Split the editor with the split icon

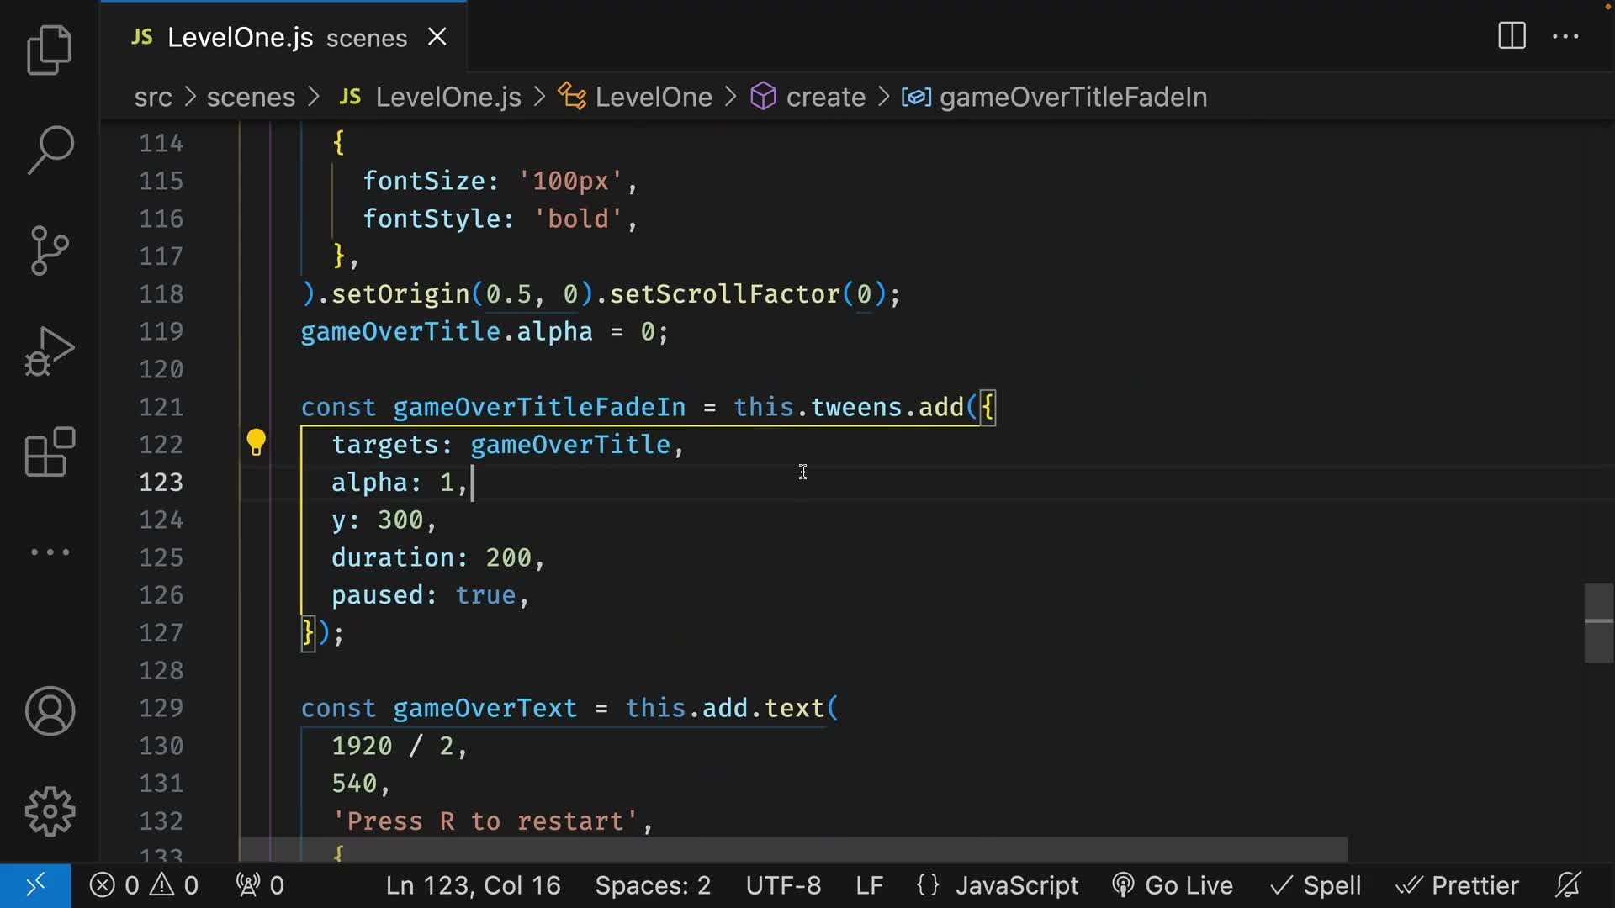click(1511, 36)
